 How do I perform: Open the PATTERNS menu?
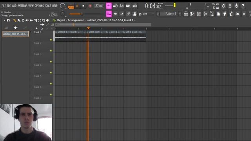22,6
